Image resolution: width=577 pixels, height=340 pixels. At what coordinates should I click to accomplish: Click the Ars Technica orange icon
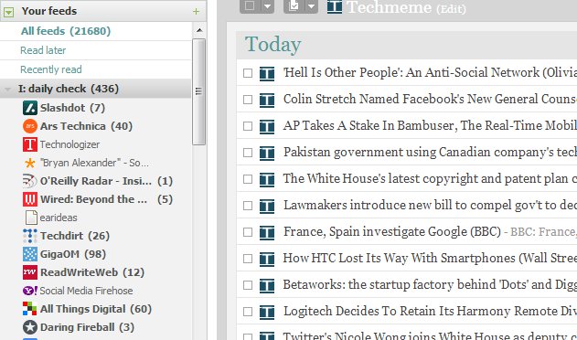30,126
